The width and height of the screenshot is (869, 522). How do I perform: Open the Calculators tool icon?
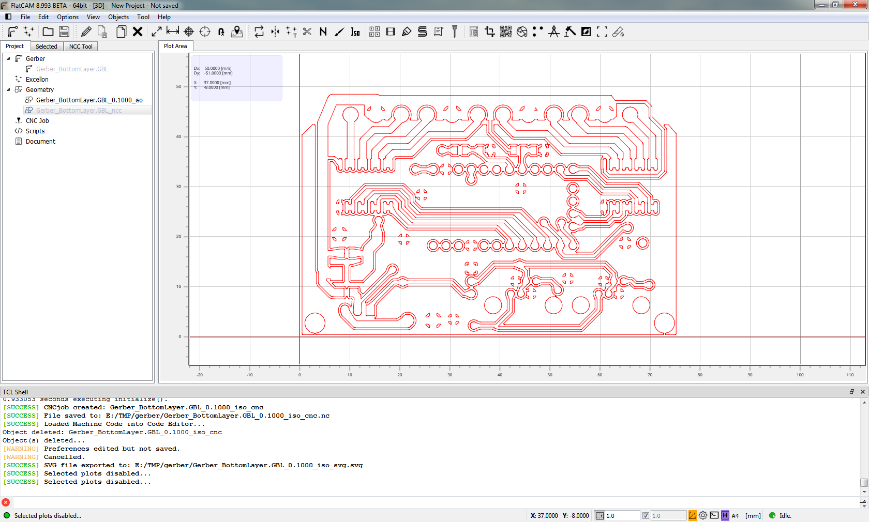point(474,32)
